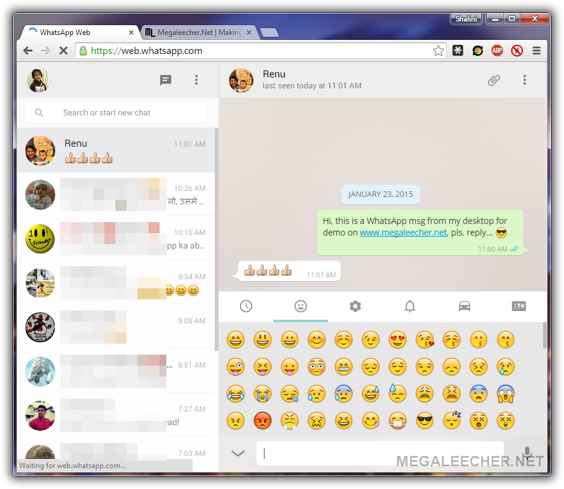
Task: Click the paperclip attach icon
Action: point(494,80)
